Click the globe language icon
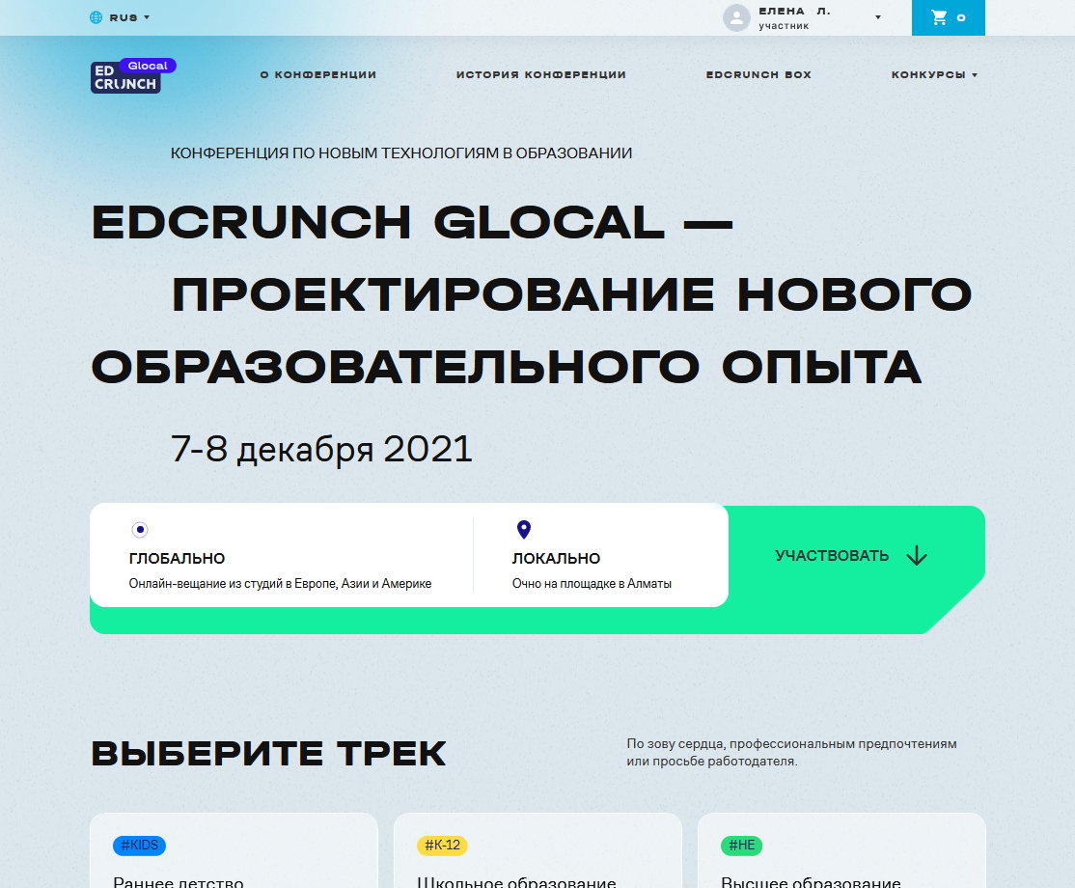This screenshot has width=1075, height=888. tap(96, 17)
